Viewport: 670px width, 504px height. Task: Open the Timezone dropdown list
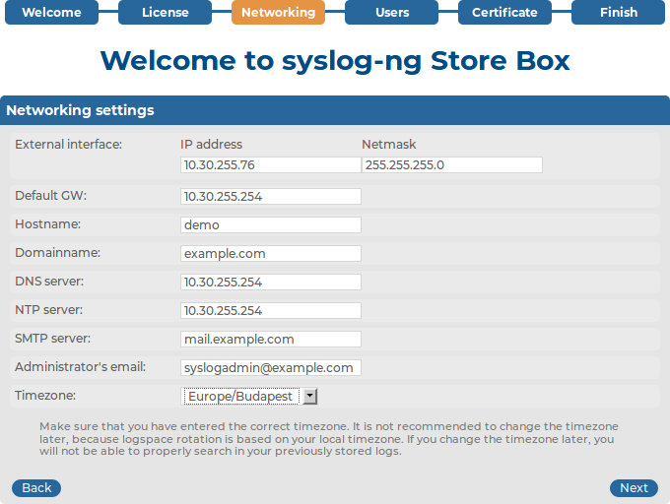click(x=248, y=397)
